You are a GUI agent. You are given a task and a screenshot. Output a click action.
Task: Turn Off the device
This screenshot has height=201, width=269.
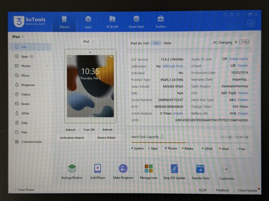point(89,130)
